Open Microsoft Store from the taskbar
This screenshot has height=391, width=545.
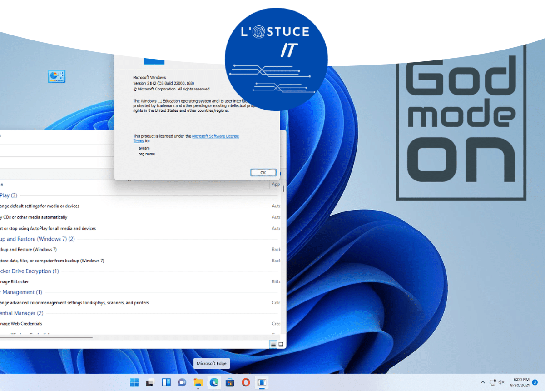point(230,382)
